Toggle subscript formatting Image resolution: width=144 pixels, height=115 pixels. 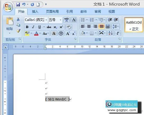pyautogui.click(x=55, y=27)
